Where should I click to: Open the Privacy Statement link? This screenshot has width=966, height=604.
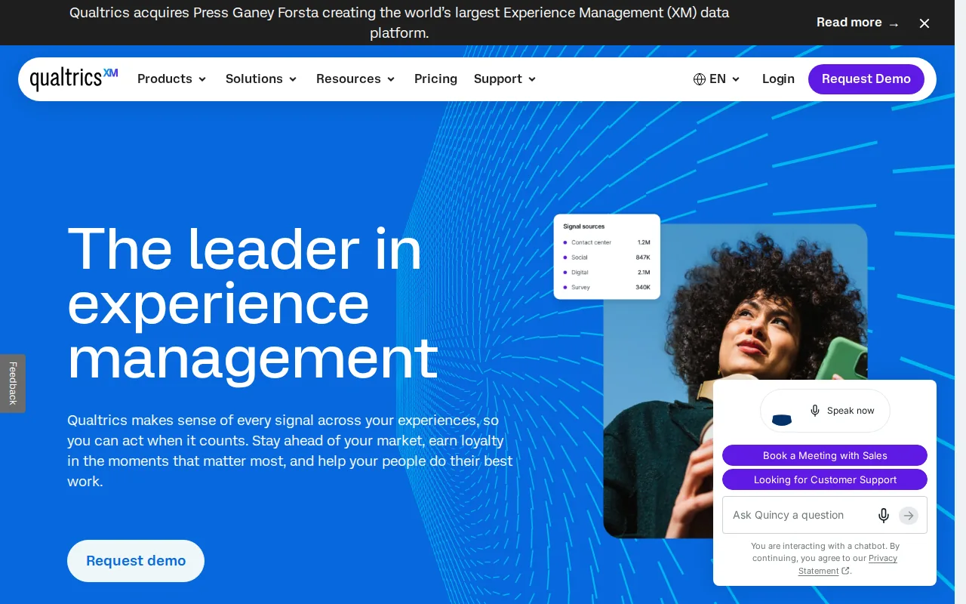[x=848, y=565]
